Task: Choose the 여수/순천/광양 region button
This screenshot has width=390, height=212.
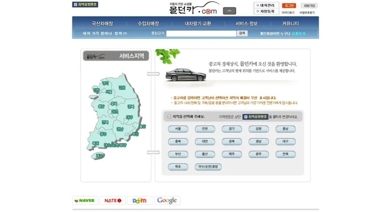Action: point(208,167)
